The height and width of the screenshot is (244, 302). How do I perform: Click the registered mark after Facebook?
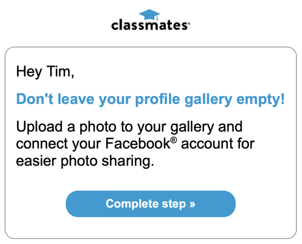(174, 140)
